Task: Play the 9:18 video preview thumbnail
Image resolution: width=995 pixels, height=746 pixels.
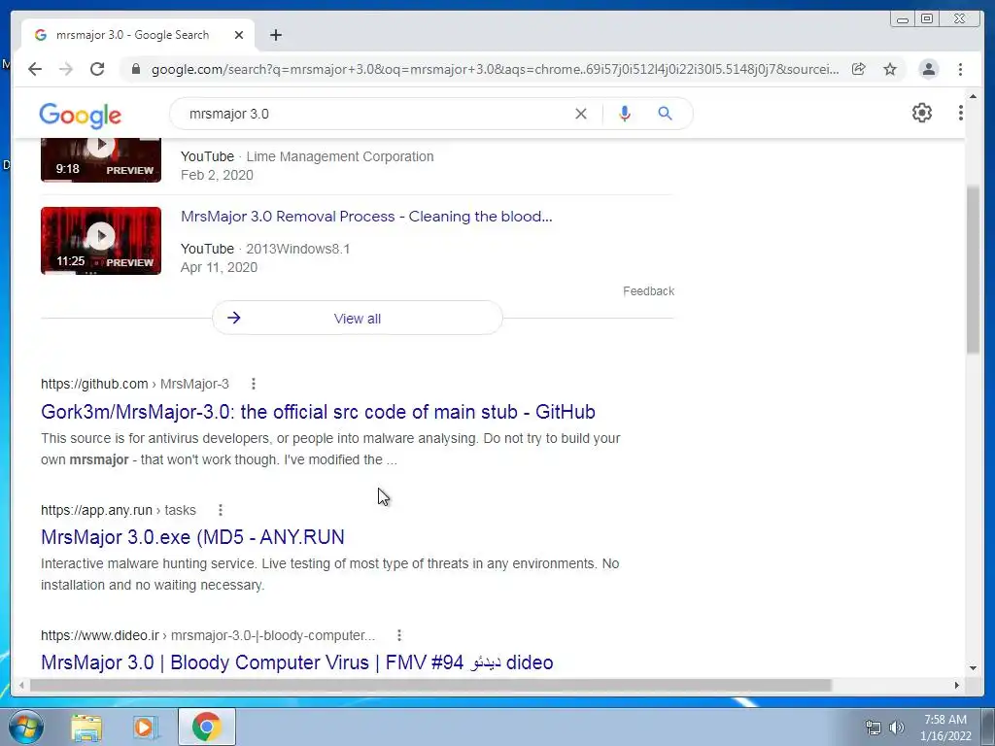Action: (x=101, y=159)
